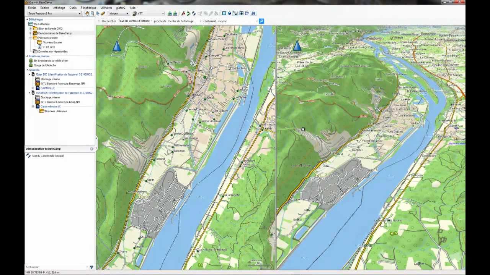Select INTL Standard Autoroute bmap,NR
This screenshot has height=275, width=490.
60,102
